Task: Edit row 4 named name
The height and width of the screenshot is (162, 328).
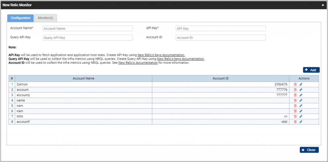Action: 301,100
